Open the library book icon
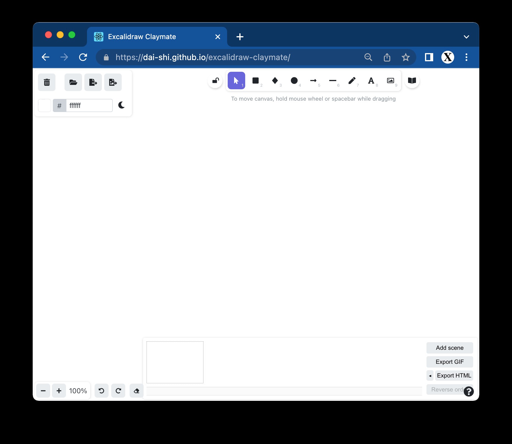The image size is (512, 444). pos(412,81)
